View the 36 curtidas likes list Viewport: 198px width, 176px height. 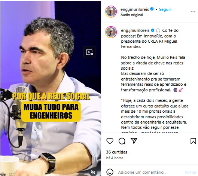[116, 152]
